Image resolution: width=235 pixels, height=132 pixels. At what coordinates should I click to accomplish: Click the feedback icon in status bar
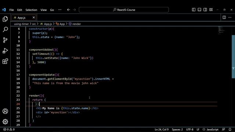pos(224,129)
